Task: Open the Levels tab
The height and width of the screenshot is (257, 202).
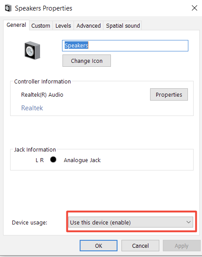Action: tap(63, 26)
